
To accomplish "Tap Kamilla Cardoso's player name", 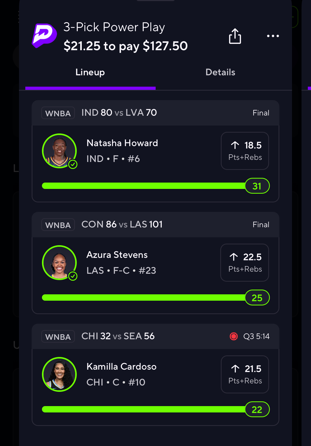I will [x=122, y=366].
